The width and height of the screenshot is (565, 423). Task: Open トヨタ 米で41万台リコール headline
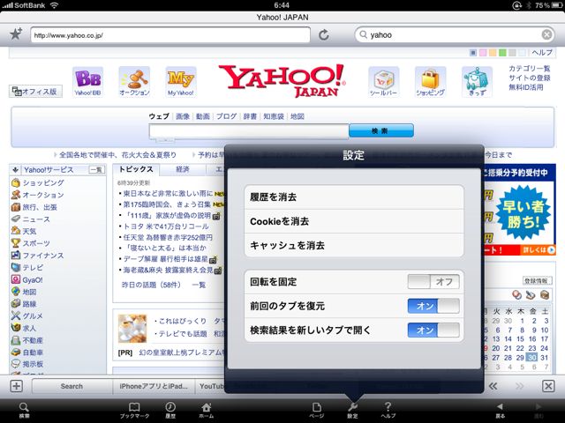[166, 226]
